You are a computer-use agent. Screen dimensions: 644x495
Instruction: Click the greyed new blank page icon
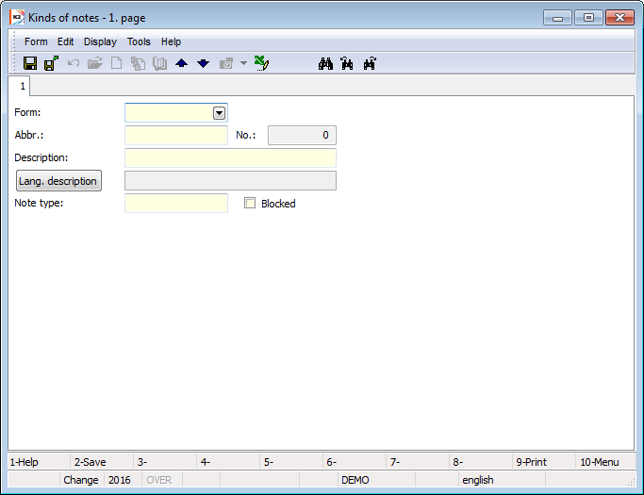coord(117,63)
